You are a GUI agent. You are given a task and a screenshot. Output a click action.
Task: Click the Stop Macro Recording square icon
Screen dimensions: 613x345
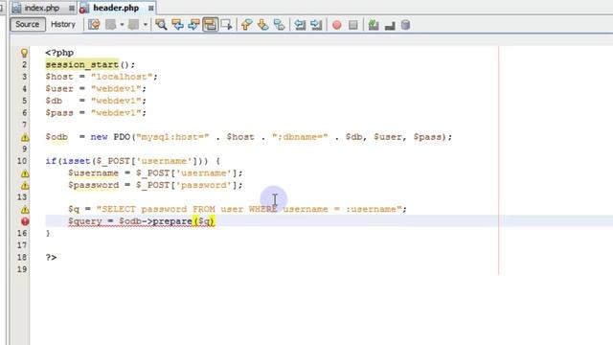click(353, 25)
